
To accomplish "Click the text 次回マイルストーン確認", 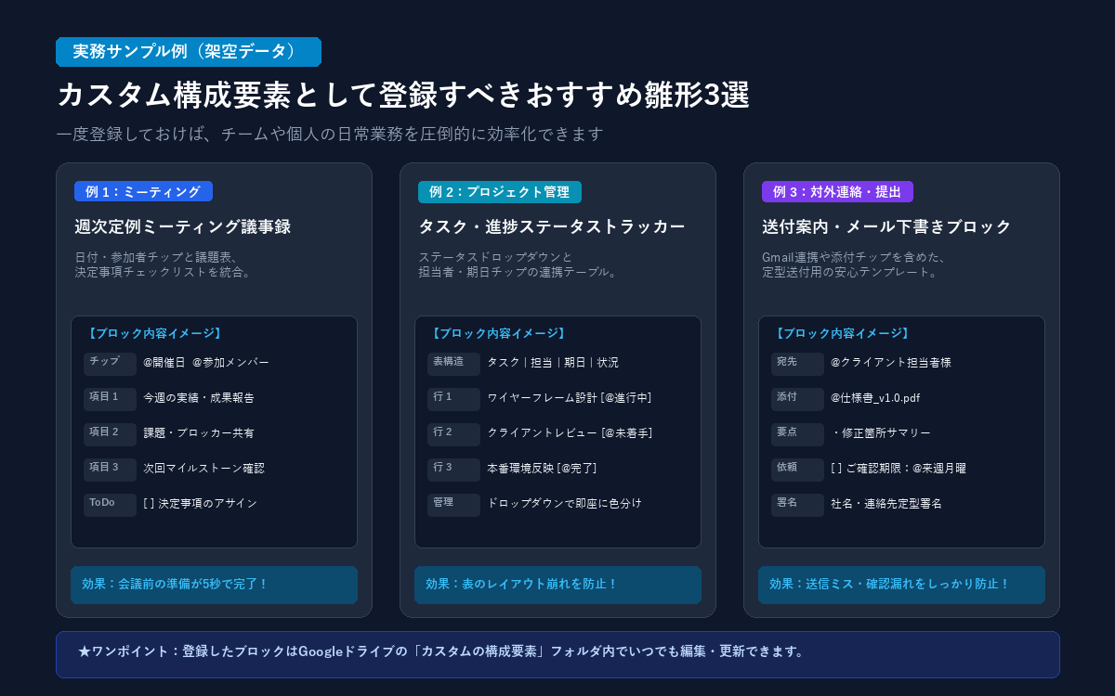I will [x=204, y=469].
